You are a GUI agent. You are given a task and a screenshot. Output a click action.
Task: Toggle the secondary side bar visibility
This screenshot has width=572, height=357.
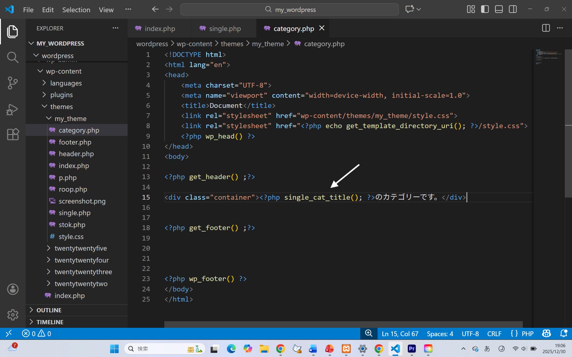pos(513,9)
